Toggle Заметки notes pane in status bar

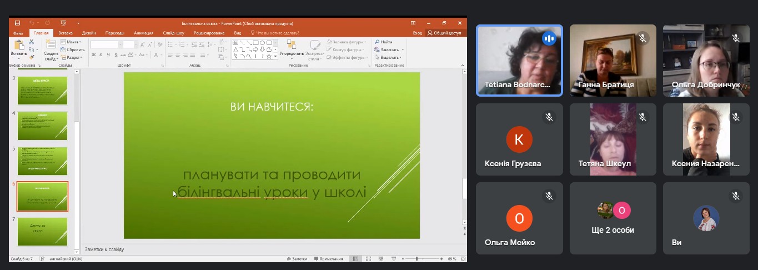click(297, 259)
